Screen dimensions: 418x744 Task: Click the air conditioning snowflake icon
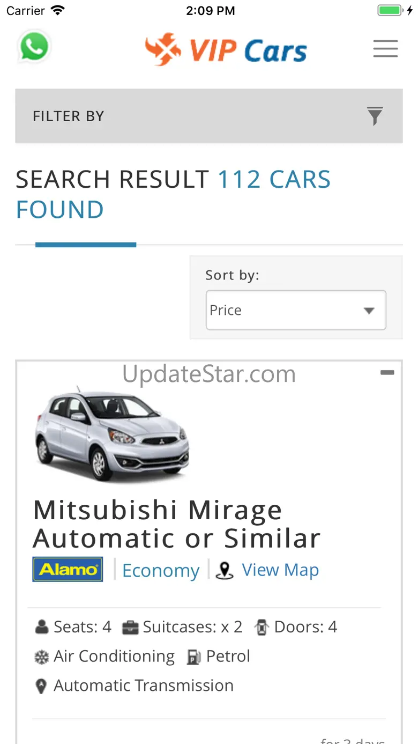pos(41,657)
